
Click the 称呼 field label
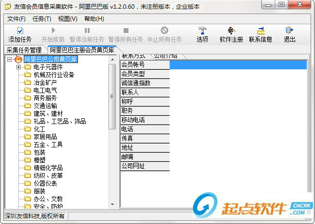point(145,102)
